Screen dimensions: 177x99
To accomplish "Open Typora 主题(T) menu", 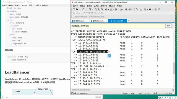I will coord(38,5).
